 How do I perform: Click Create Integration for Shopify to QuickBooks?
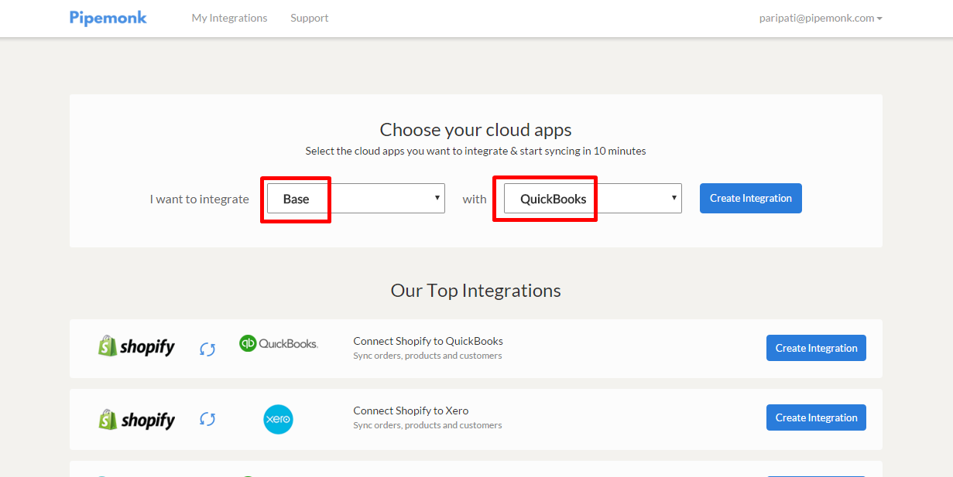(x=816, y=348)
